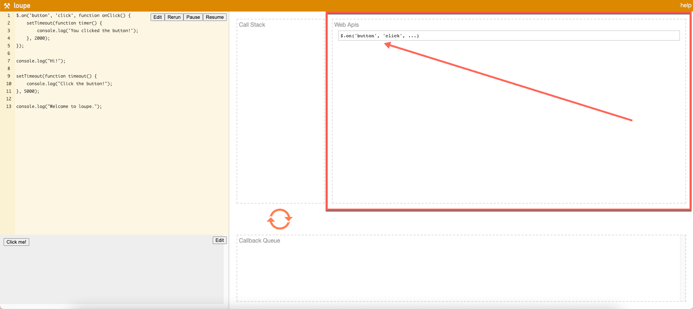Image resolution: width=693 pixels, height=309 pixels.
Task: Click the loupe title text
Action: pyautogui.click(x=22, y=6)
